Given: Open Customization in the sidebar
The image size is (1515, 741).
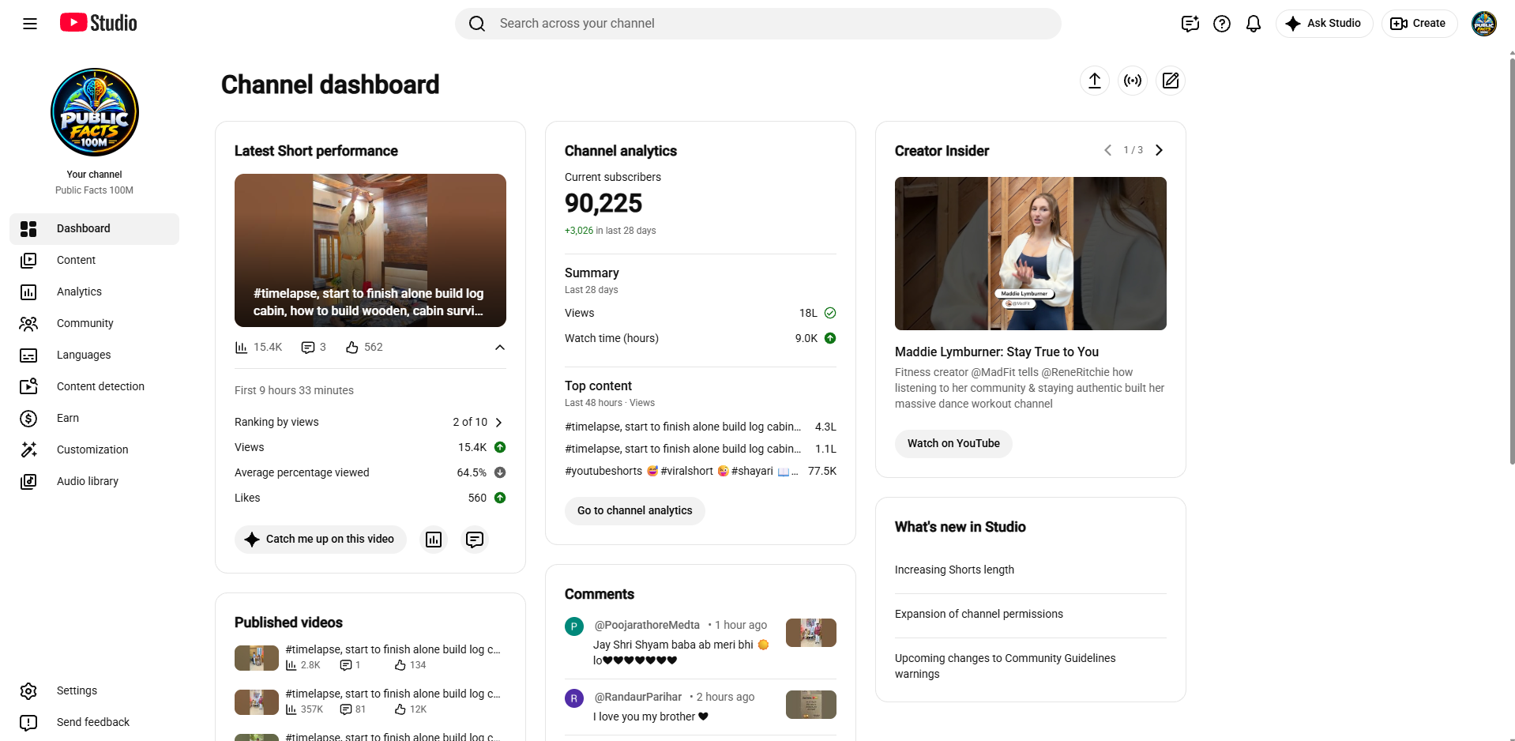Looking at the screenshot, I should point(95,449).
